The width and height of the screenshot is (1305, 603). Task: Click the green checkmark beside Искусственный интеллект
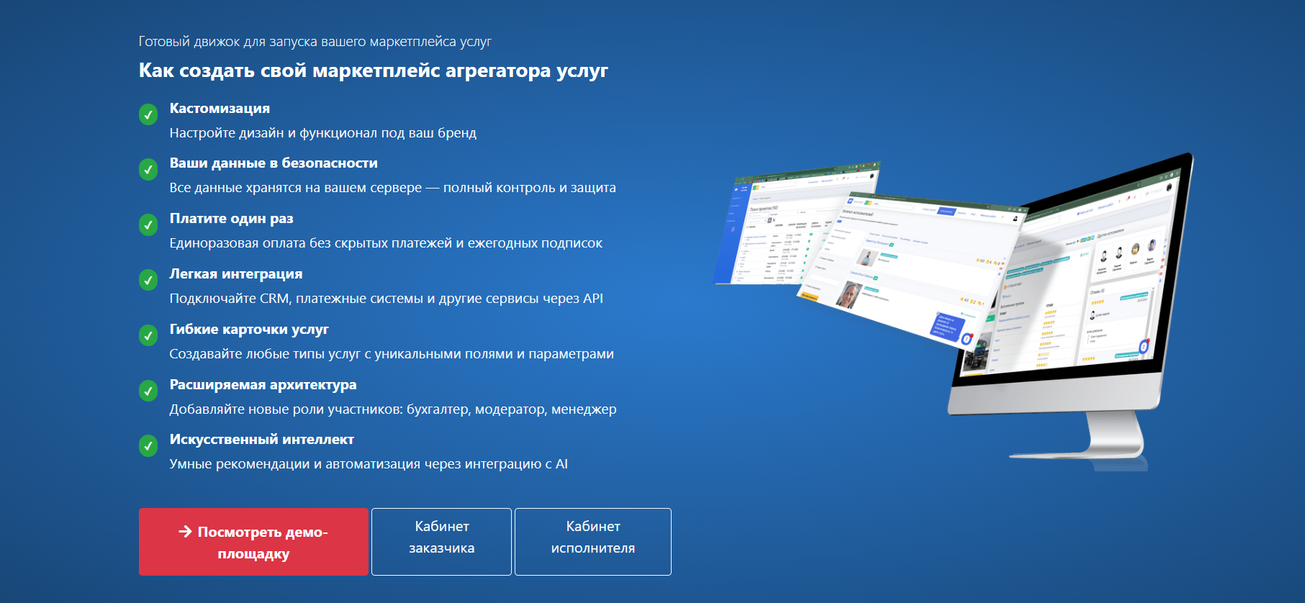click(148, 446)
